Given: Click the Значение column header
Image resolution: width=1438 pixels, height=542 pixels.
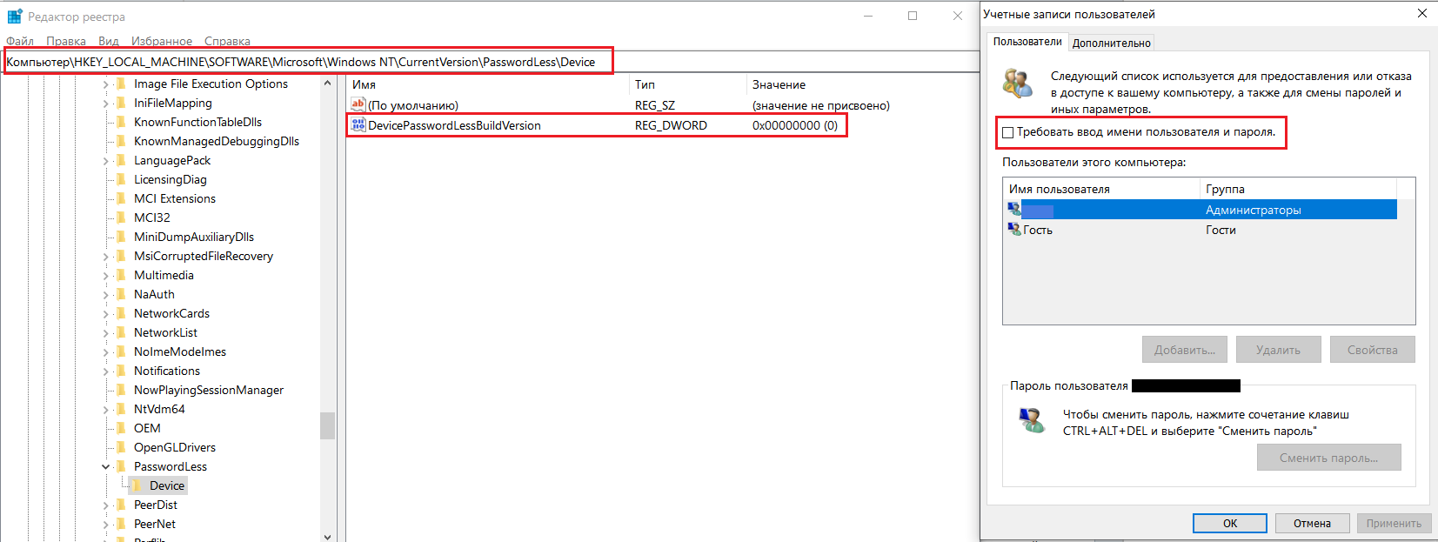Looking at the screenshot, I should pos(863,84).
